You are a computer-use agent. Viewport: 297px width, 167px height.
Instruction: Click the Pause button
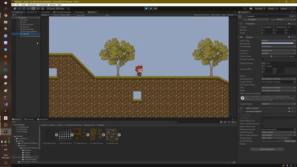(151, 8)
